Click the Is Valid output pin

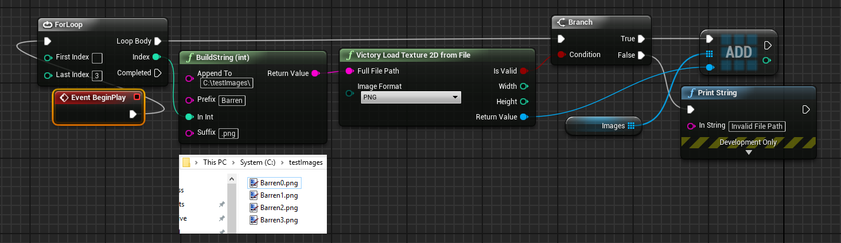pos(524,71)
